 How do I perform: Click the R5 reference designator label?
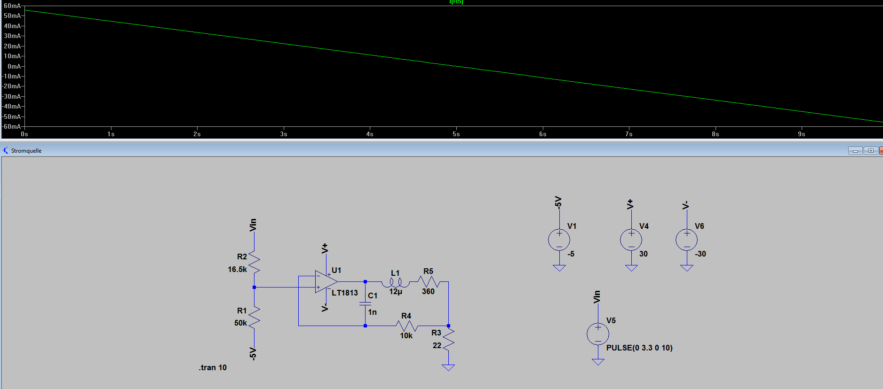tap(428, 271)
